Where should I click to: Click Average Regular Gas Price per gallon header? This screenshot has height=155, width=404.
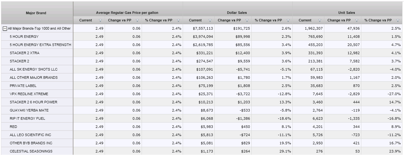(x=127, y=13)
